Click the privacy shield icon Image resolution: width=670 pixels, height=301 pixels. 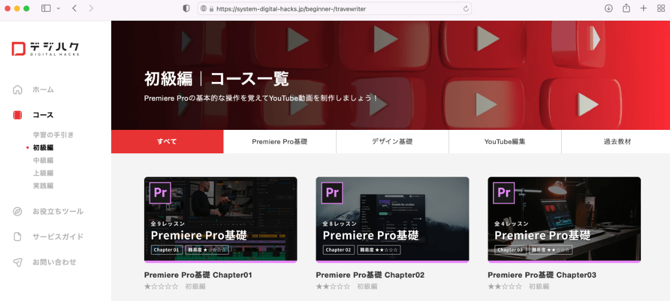(x=186, y=8)
